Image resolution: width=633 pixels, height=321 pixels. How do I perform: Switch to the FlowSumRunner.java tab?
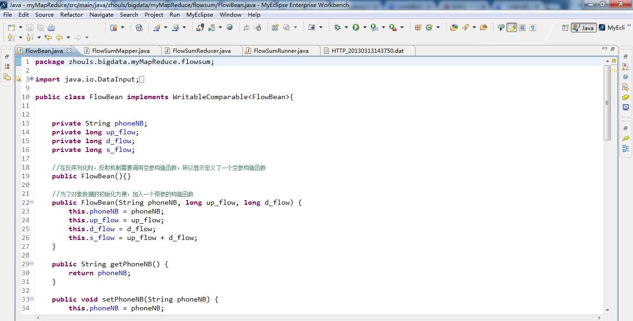coord(281,50)
